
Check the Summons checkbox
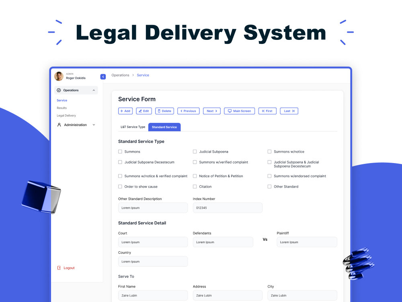pos(120,151)
